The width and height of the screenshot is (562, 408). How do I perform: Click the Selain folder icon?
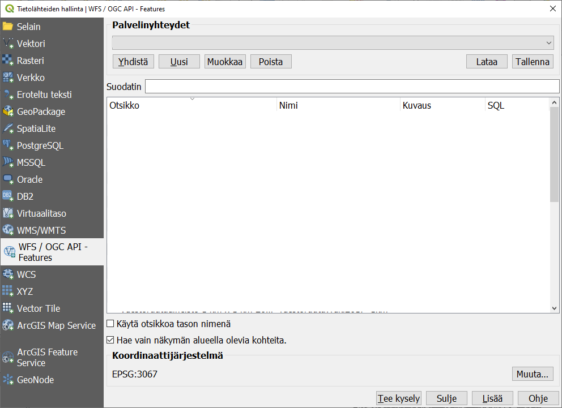coord(8,27)
